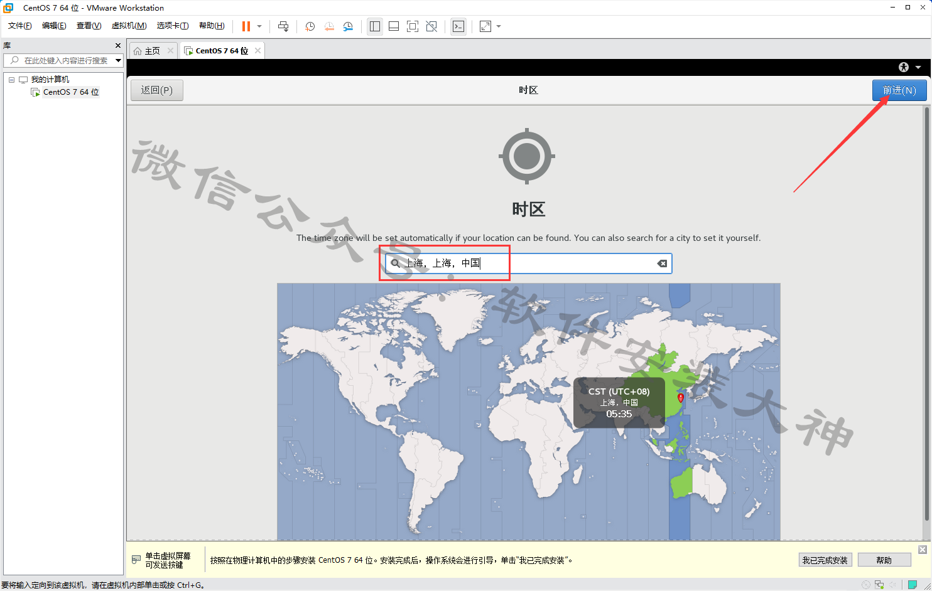Open the 虚拟机(M) menu
Screen dimensions: 932x591
click(x=129, y=26)
